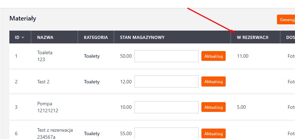
Task: Sort the table by the ID column
Action: pos(19,37)
